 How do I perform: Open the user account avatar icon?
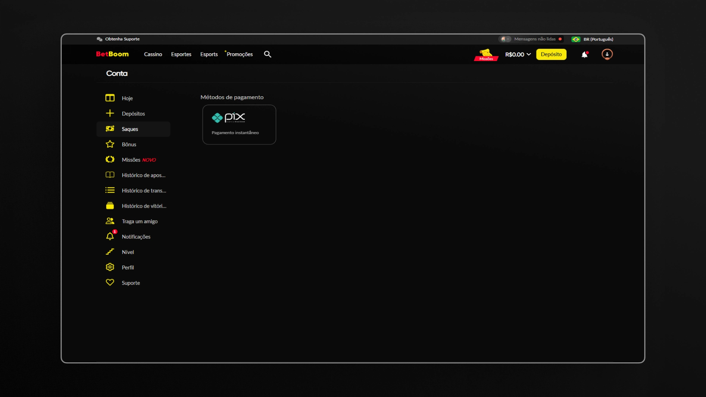(607, 54)
